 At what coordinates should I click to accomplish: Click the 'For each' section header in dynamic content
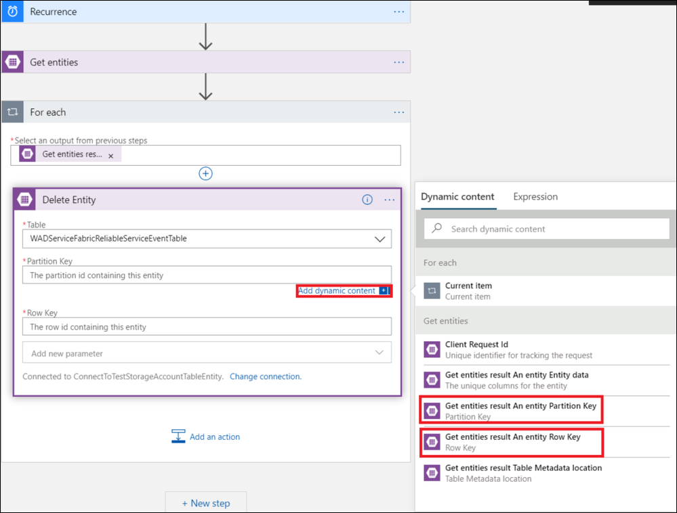click(x=440, y=263)
